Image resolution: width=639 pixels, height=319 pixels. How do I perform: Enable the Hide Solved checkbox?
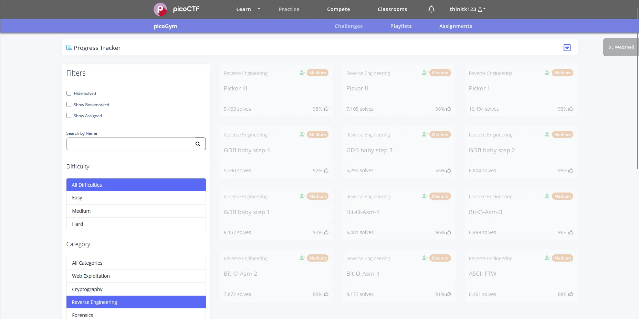[69, 93]
